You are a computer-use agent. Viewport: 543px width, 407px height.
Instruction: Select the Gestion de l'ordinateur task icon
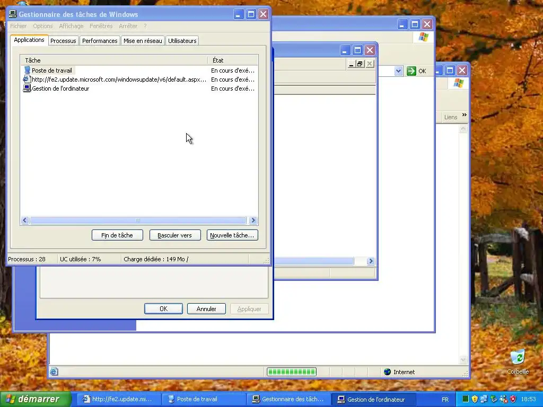coord(27,89)
